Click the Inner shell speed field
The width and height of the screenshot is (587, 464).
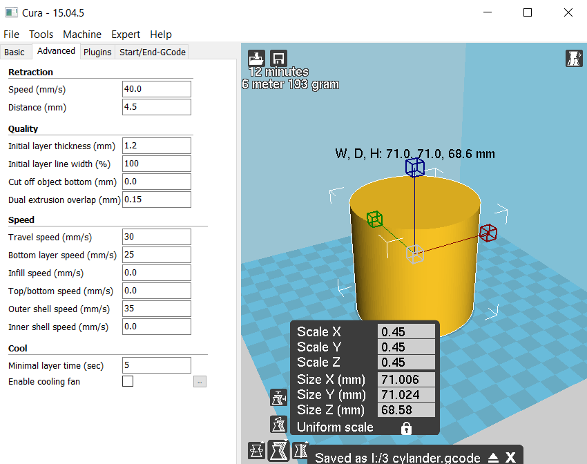[157, 327]
